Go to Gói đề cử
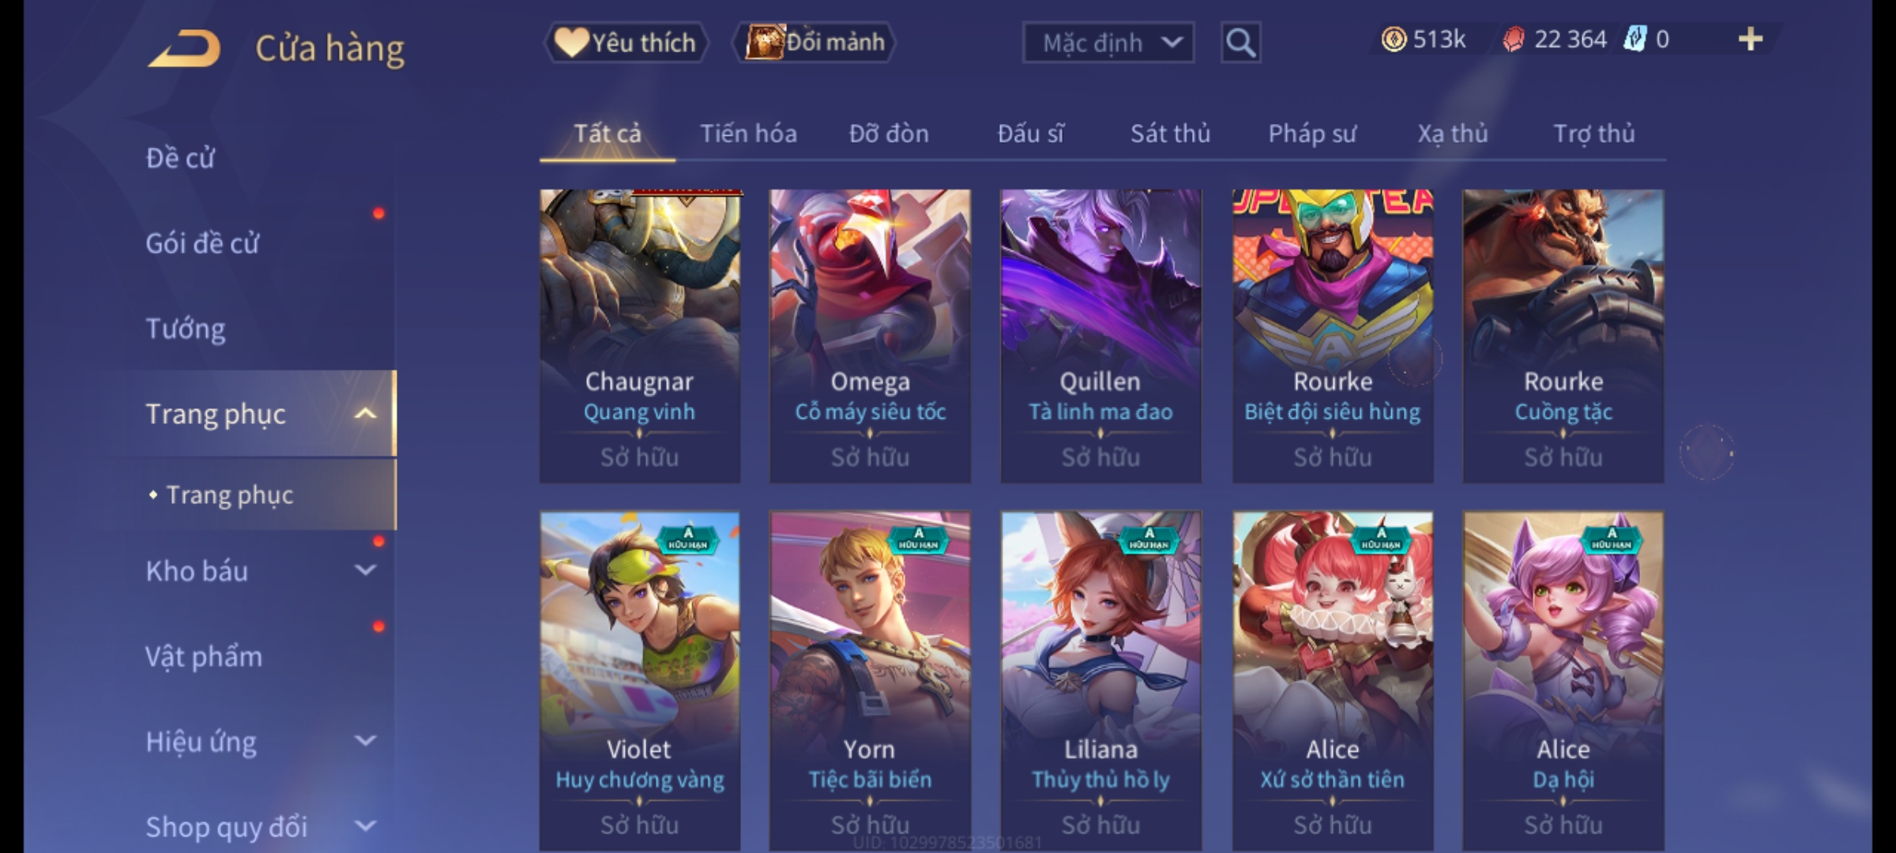 pyautogui.click(x=202, y=242)
